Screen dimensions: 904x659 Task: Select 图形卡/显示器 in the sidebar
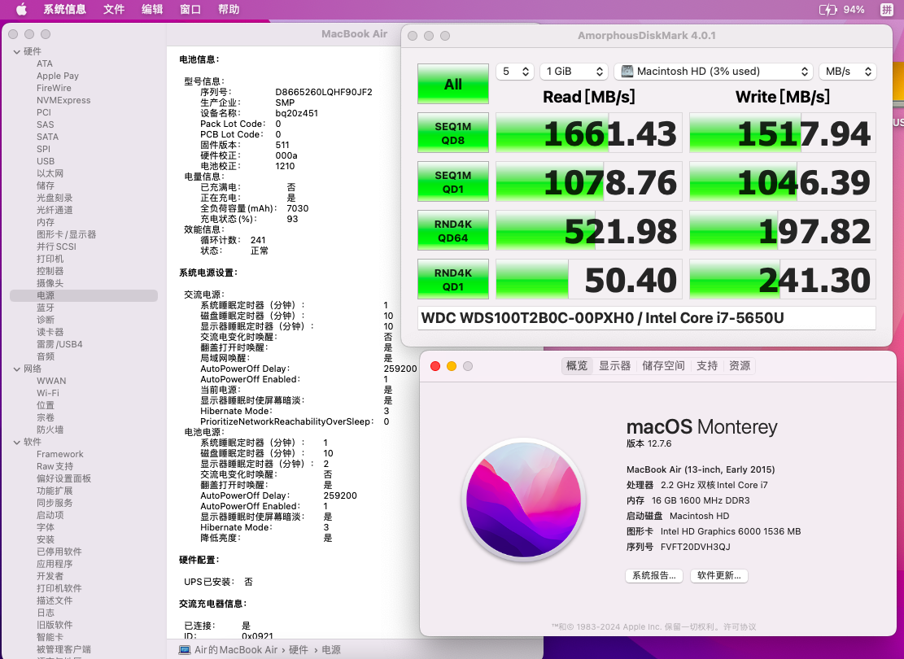pyautogui.click(x=66, y=234)
